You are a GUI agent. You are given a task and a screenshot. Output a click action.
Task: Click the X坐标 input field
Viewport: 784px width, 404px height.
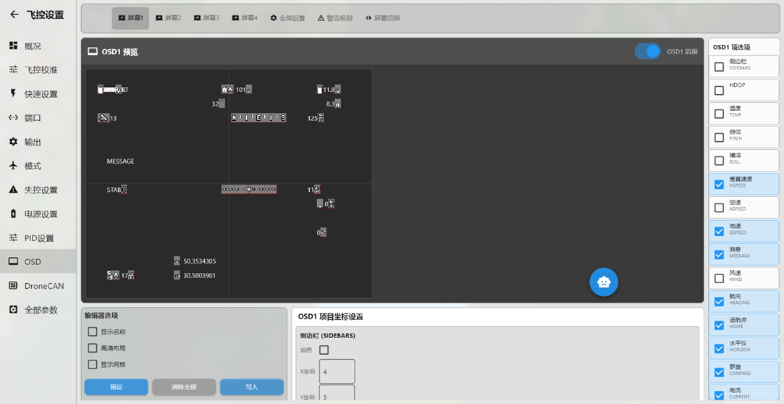pos(337,371)
